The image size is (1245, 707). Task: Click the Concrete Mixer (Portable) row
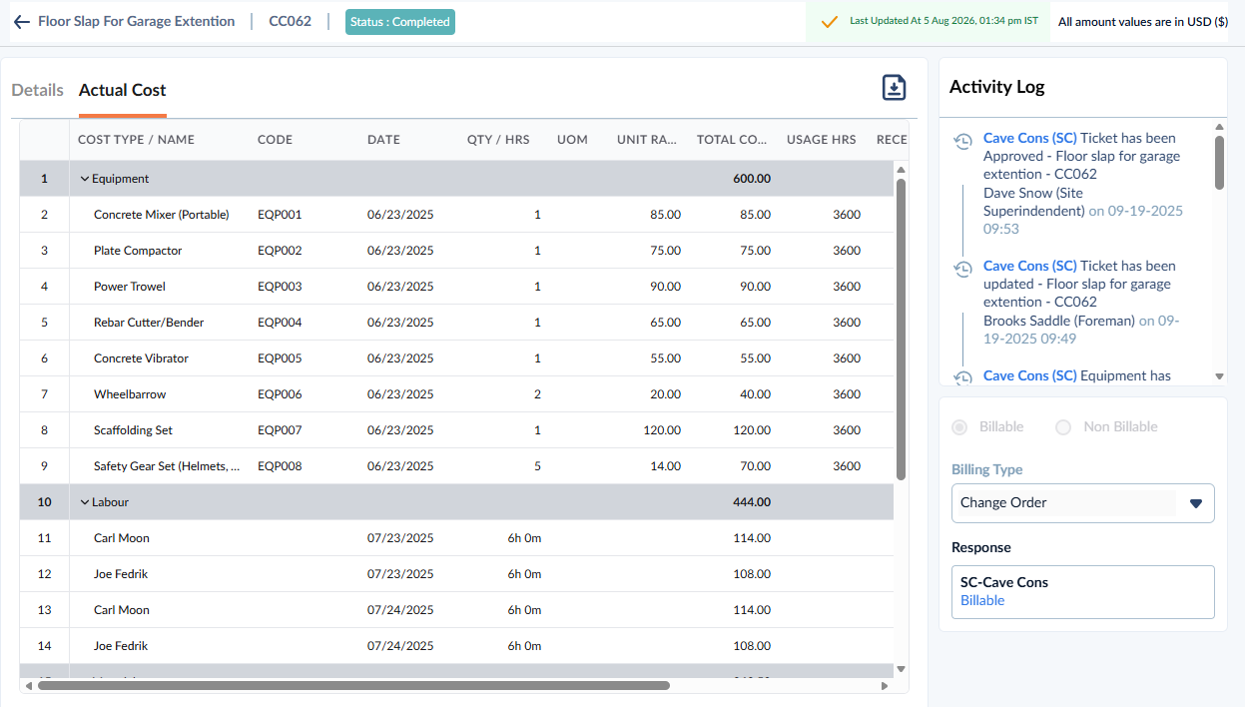click(456, 215)
